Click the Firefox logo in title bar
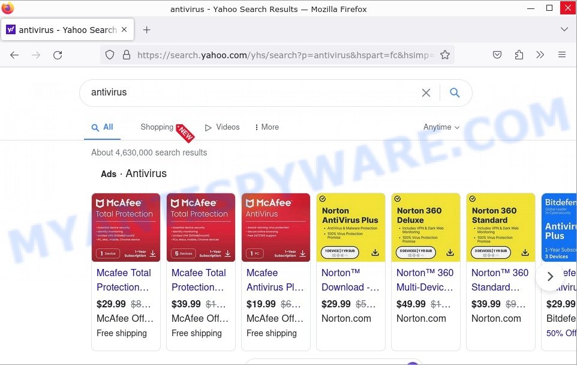 (x=8, y=8)
